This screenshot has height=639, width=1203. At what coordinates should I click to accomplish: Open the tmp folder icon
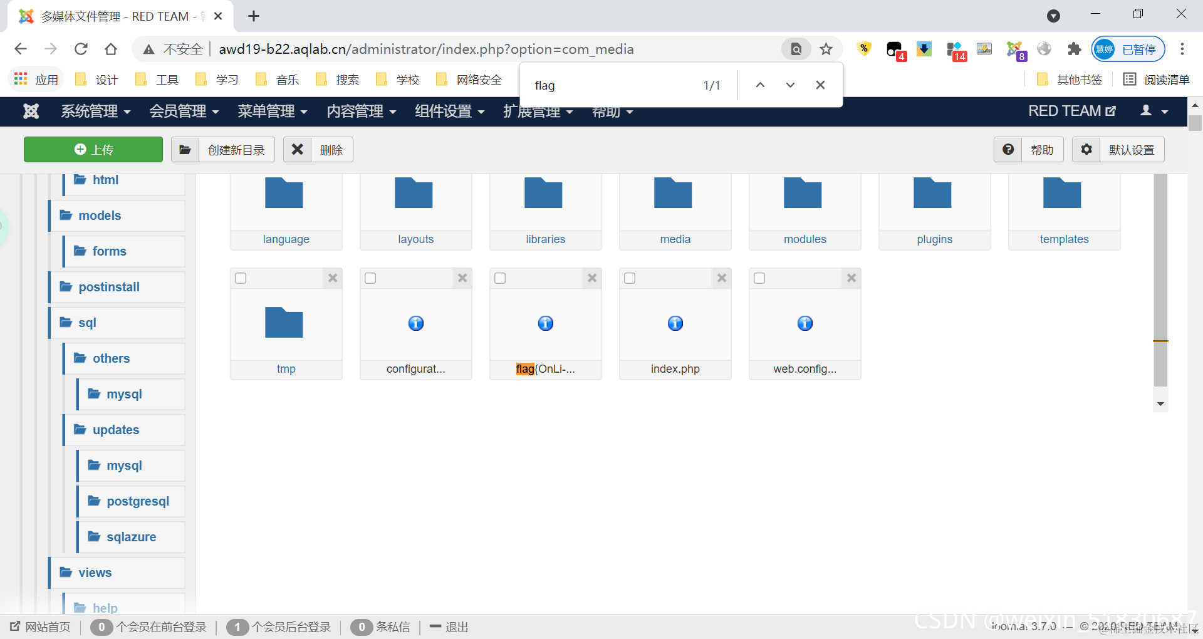(x=284, y=323)
